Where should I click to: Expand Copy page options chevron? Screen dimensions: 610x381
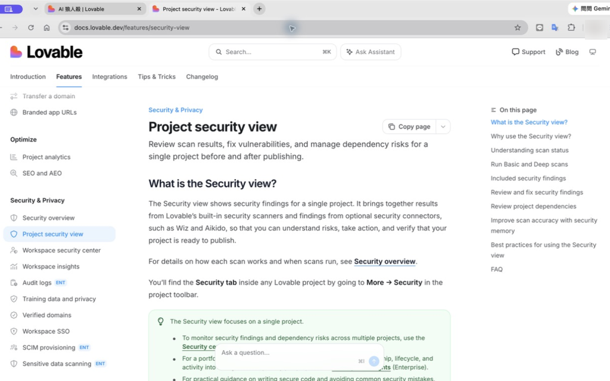(443, 127)
